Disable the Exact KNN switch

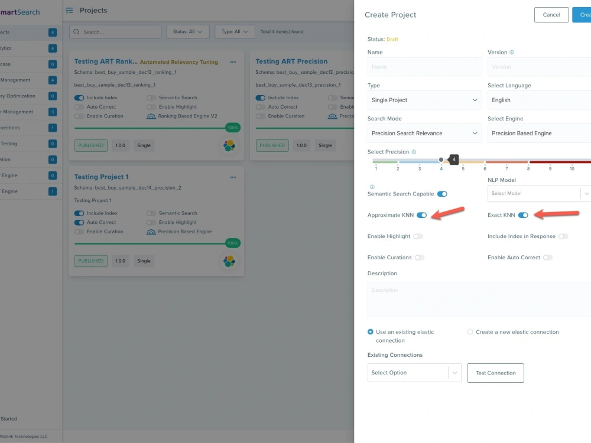pos(523,215)
